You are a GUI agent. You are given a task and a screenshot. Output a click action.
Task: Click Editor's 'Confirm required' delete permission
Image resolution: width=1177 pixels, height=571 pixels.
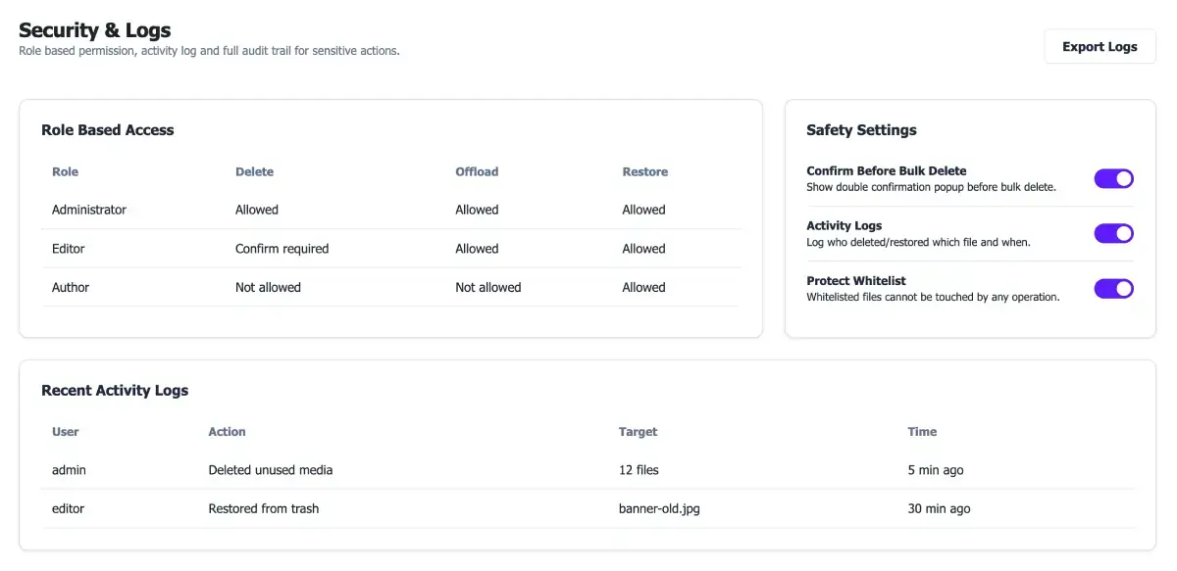[281, 249]
